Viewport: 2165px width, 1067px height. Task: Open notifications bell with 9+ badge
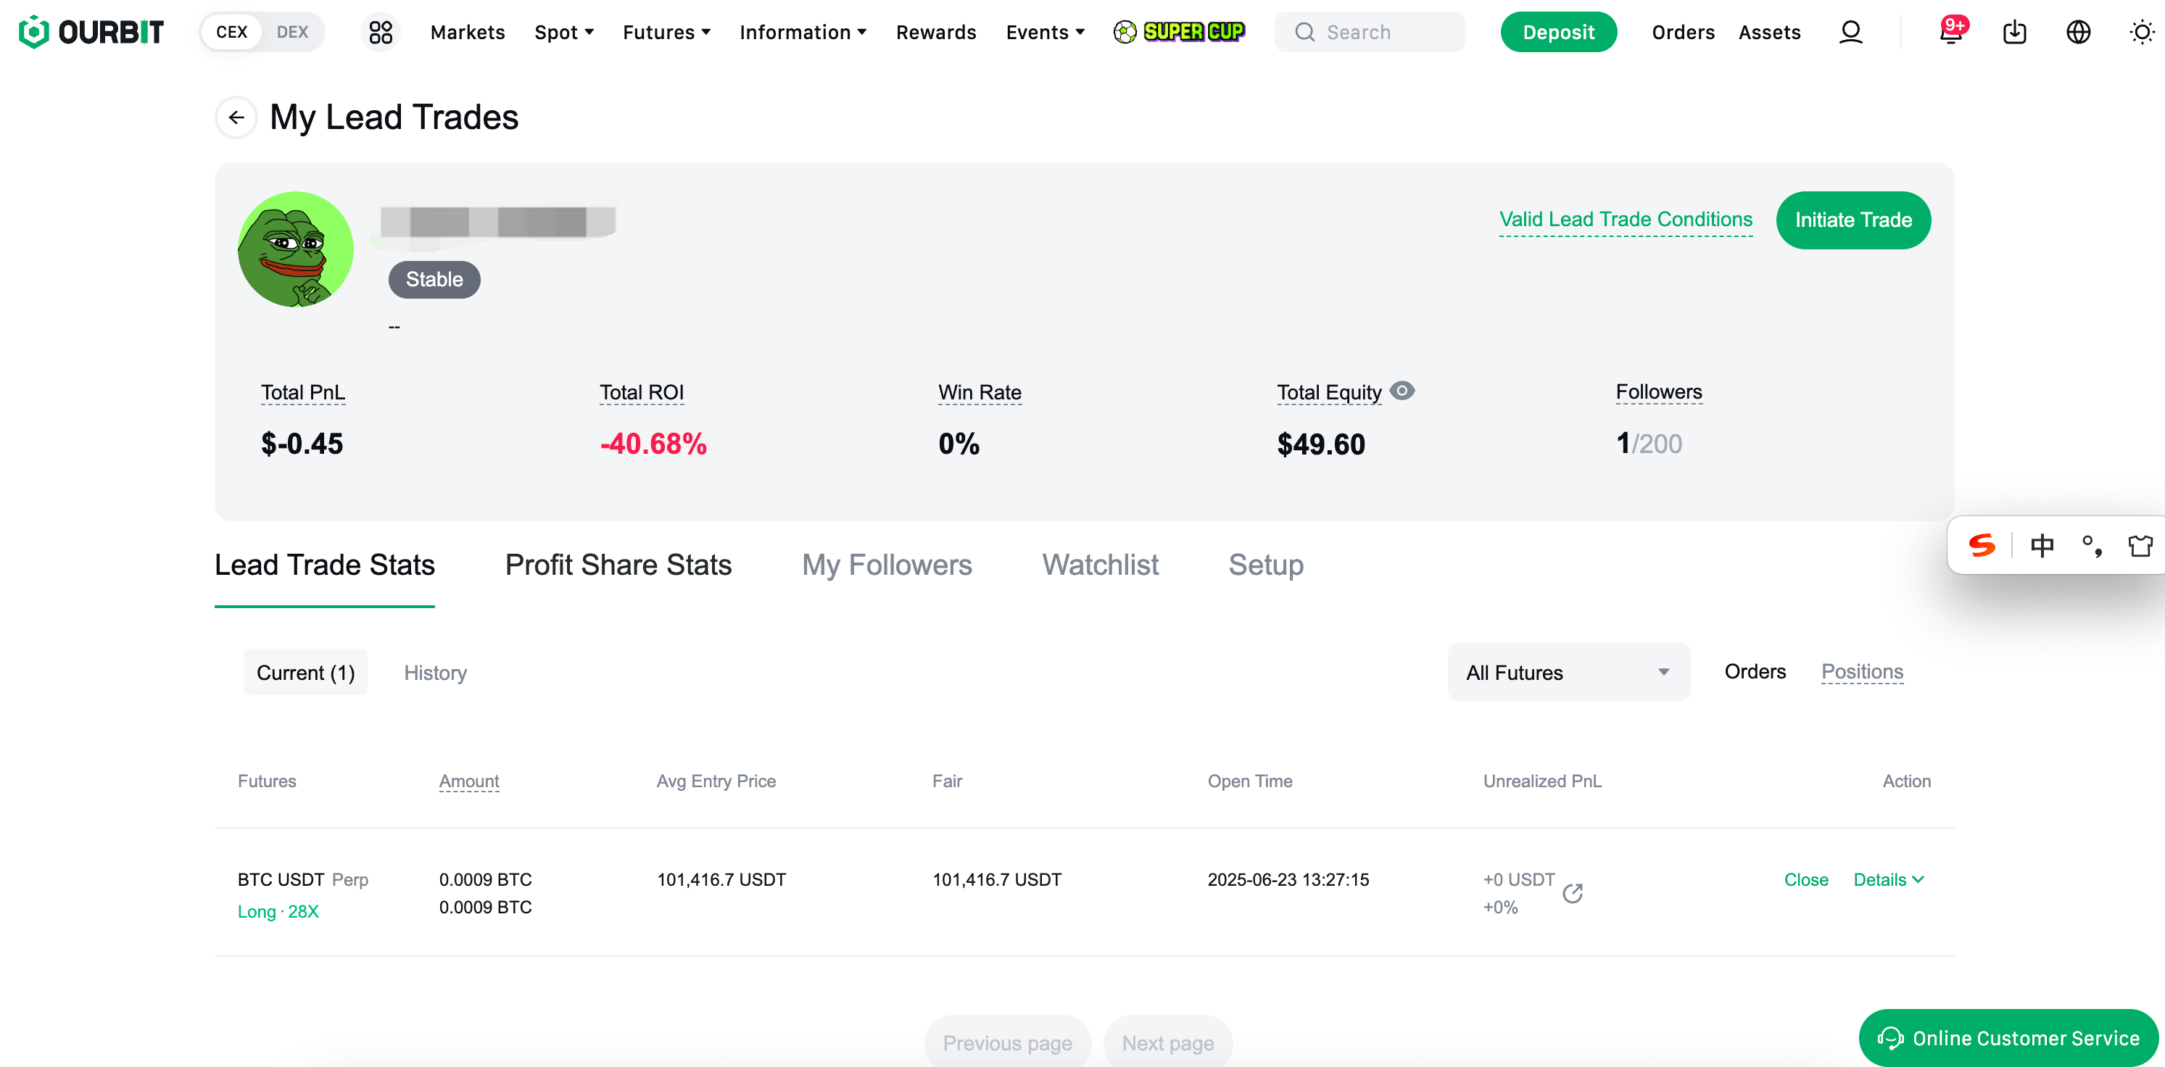point(1950,32)
